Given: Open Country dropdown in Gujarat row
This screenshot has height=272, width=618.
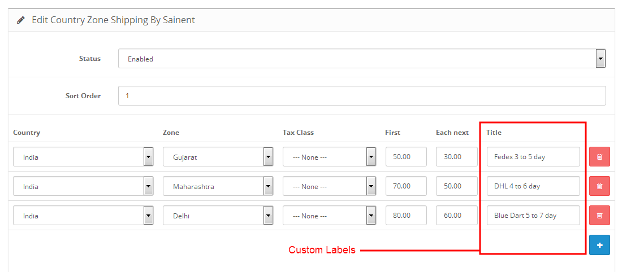Looking at the screenshot, I should point(83,157).
